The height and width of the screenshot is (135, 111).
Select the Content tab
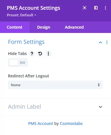(x=15, y=27)
